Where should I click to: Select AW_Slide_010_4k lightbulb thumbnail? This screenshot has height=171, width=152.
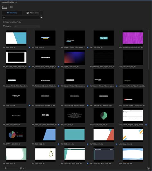point(45,154)
